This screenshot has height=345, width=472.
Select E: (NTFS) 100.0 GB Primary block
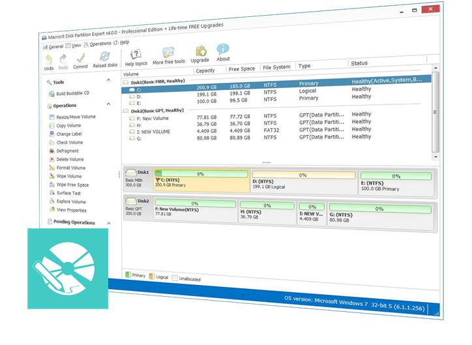pos(396,183)
